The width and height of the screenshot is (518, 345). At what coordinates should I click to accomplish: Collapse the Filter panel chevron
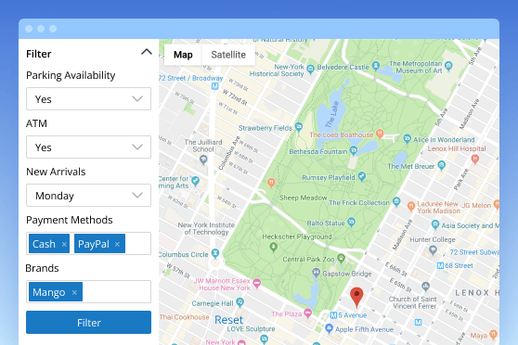(147, 52)
